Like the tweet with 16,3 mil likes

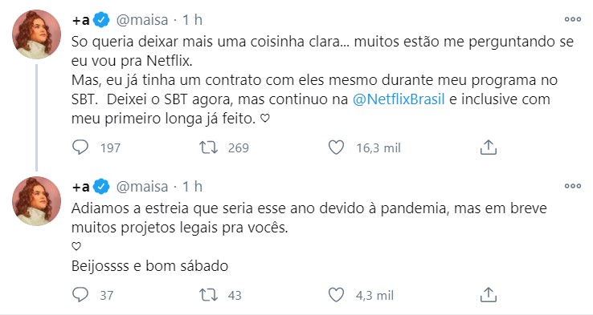pyautogui.click(x=336, y=147)
